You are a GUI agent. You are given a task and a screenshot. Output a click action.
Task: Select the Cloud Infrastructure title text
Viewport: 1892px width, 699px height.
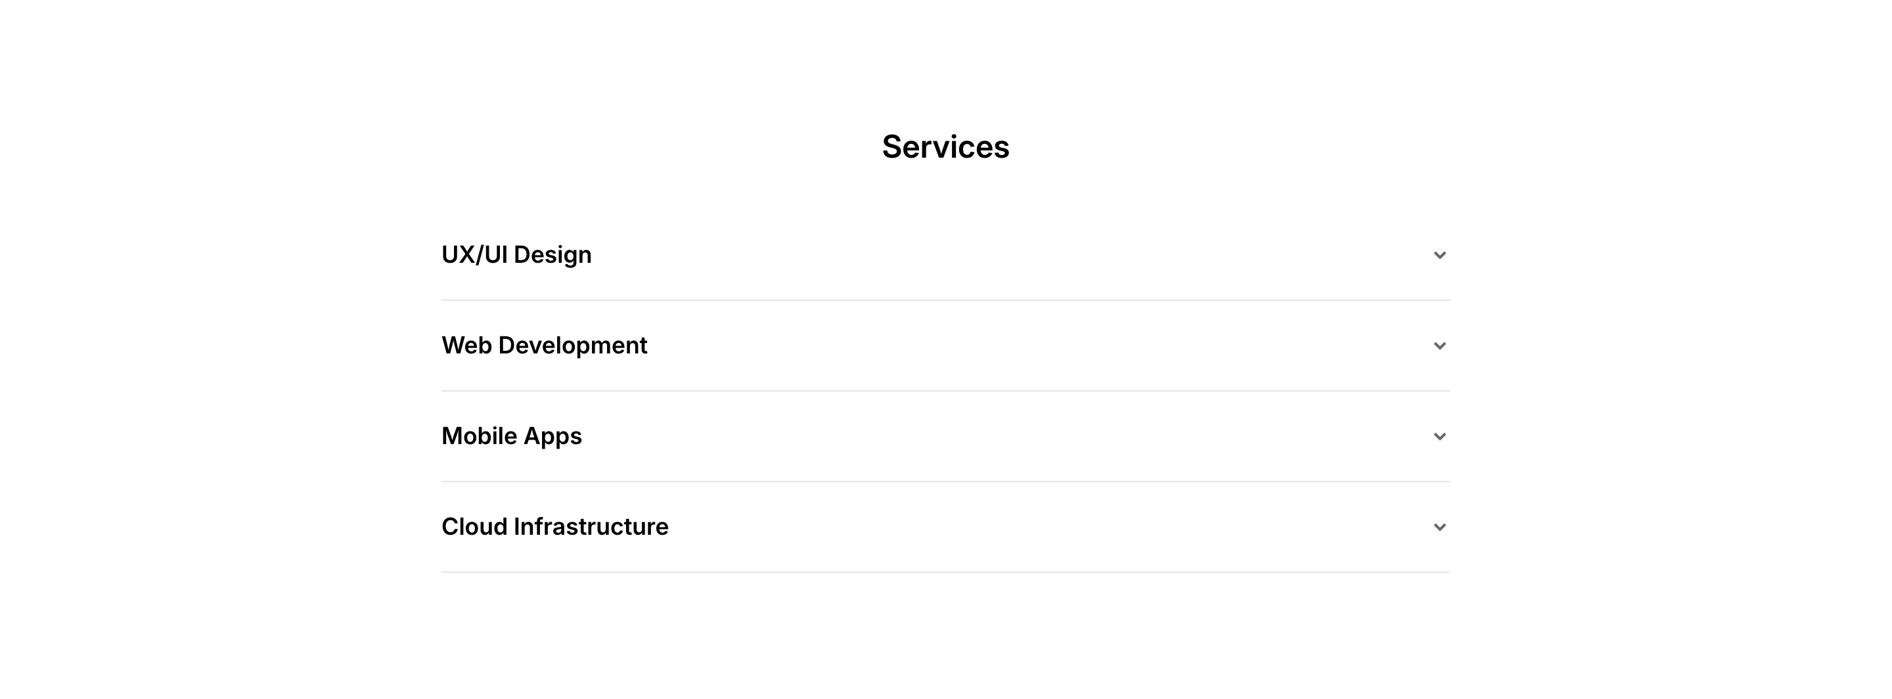coord(554,527)
